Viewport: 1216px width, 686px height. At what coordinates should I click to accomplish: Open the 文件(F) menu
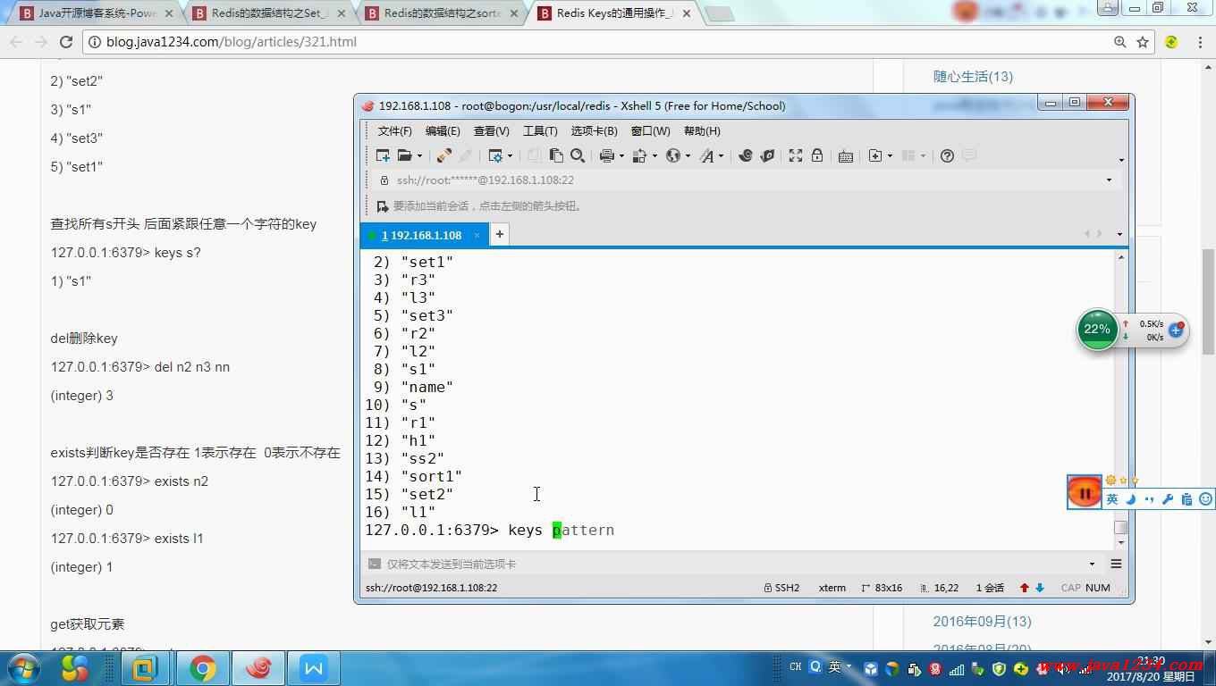point(394,131)
